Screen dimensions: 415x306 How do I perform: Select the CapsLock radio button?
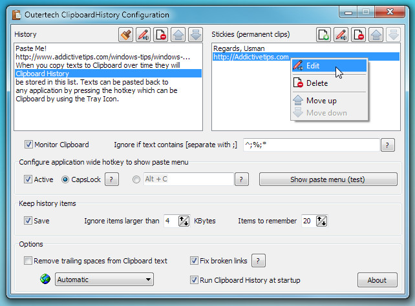tap(65, 179)
